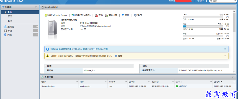The height and width of the screenshot is (103, 239).
Task: Click the navigator panel header icon
Action: [3, 7]
